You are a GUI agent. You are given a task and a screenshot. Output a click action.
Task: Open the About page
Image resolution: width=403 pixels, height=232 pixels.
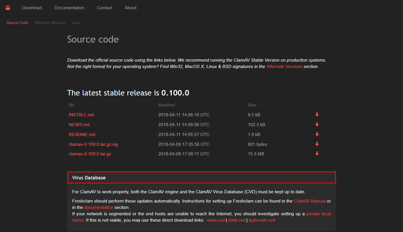click(130, 8)
